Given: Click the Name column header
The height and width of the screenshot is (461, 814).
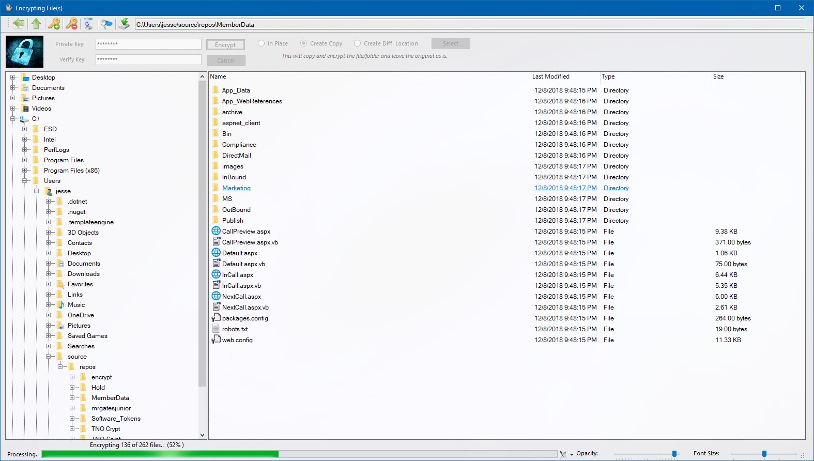Looking at the screenshot, I should coord(370,76).
